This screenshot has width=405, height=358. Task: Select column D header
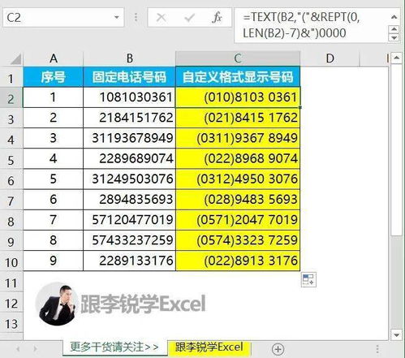[x=330, y=58]
